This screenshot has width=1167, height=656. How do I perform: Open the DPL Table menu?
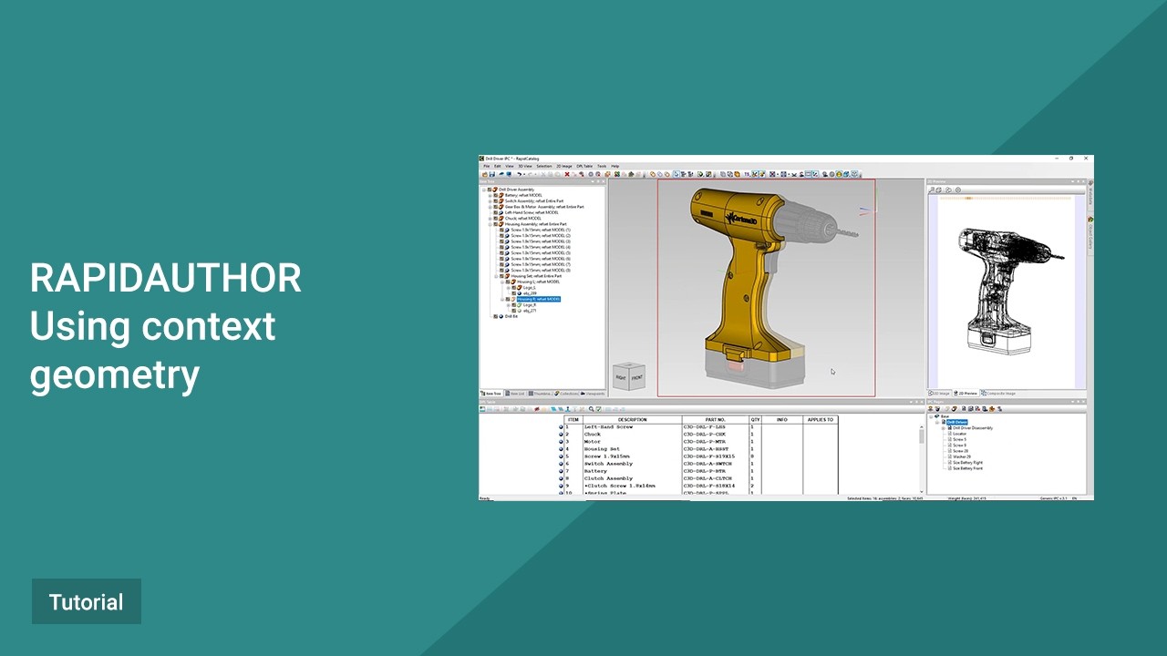584,166
